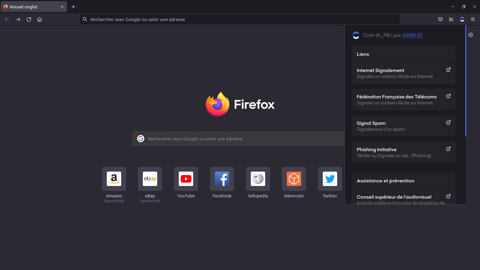Open the Phishing Initiative link

404,152
